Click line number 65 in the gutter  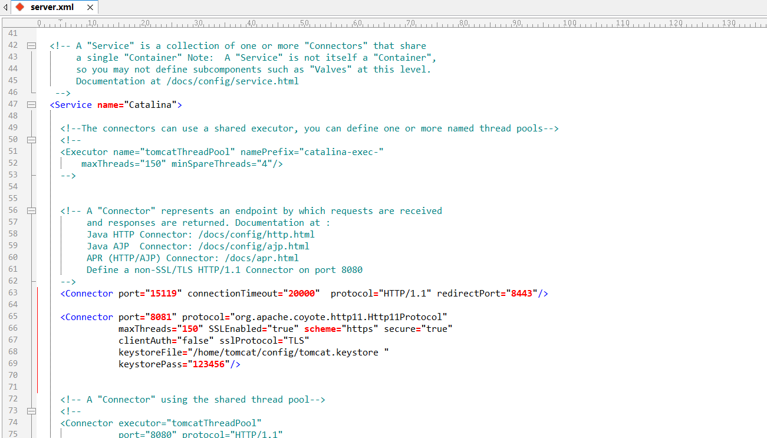(x=13, y=317)
